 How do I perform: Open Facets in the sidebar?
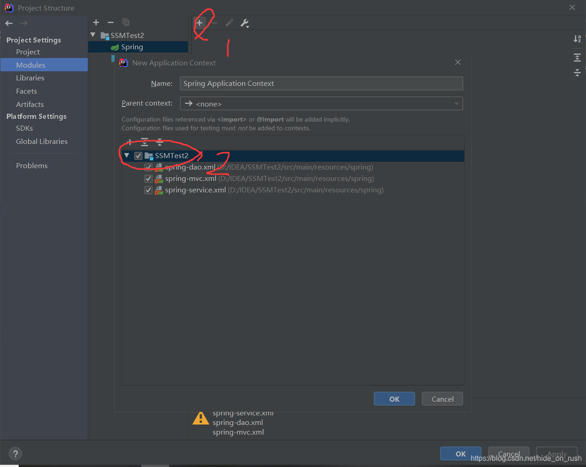click(27, 91)
